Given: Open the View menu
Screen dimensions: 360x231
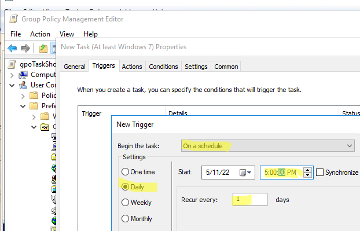Looking at the screenshot, I should 67,34.
